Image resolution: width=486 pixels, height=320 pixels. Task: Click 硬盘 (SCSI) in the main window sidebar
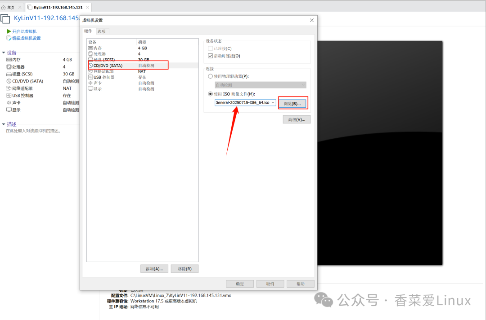[x=22, y=74]
